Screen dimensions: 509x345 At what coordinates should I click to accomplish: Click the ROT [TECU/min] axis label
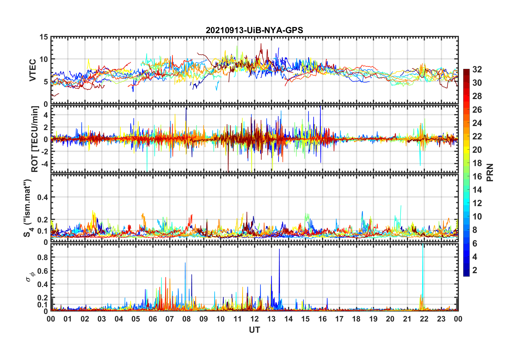35,139
